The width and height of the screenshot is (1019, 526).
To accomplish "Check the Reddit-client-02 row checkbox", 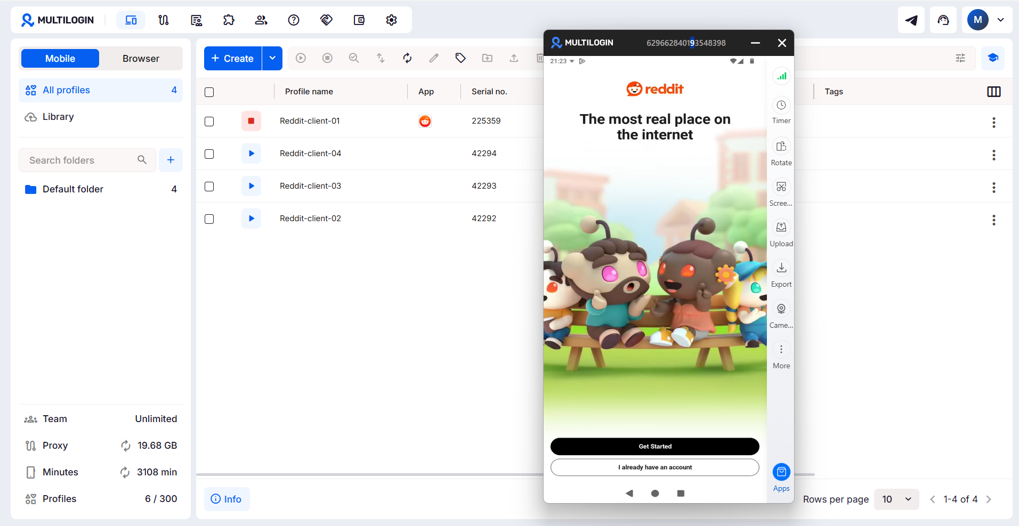I will click(209, 219).
